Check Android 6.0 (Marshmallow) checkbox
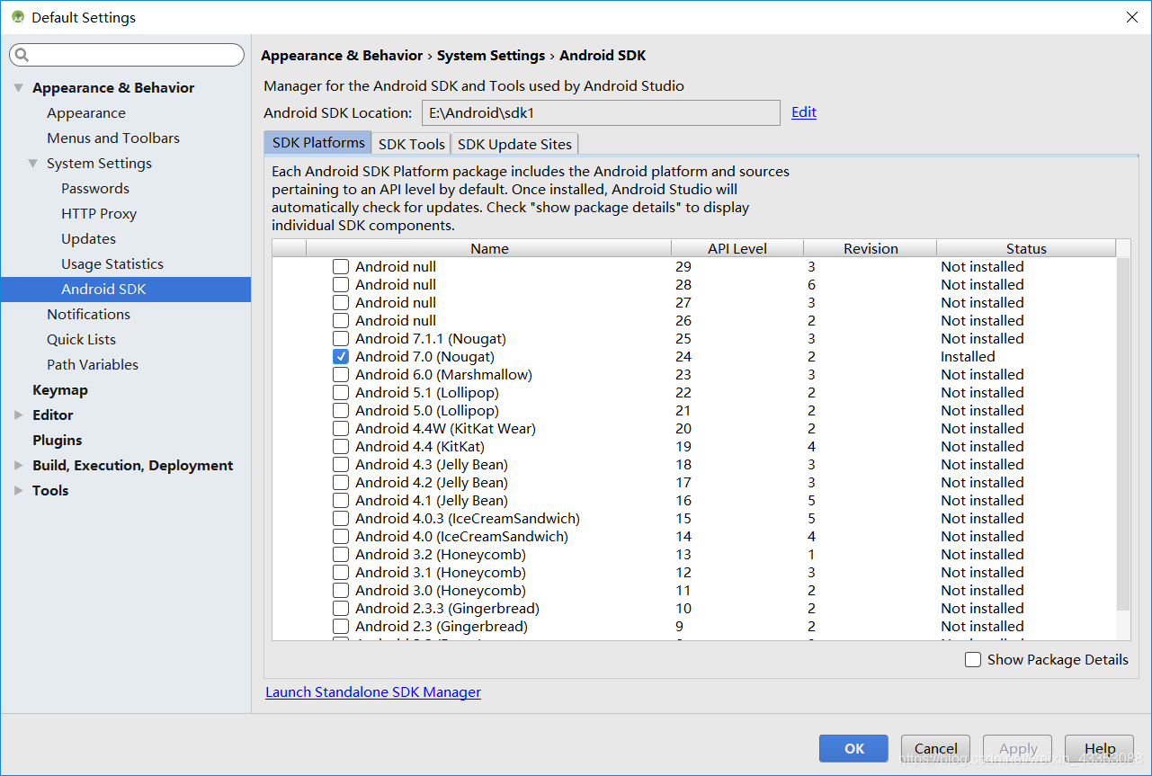 tap(341, 374)
